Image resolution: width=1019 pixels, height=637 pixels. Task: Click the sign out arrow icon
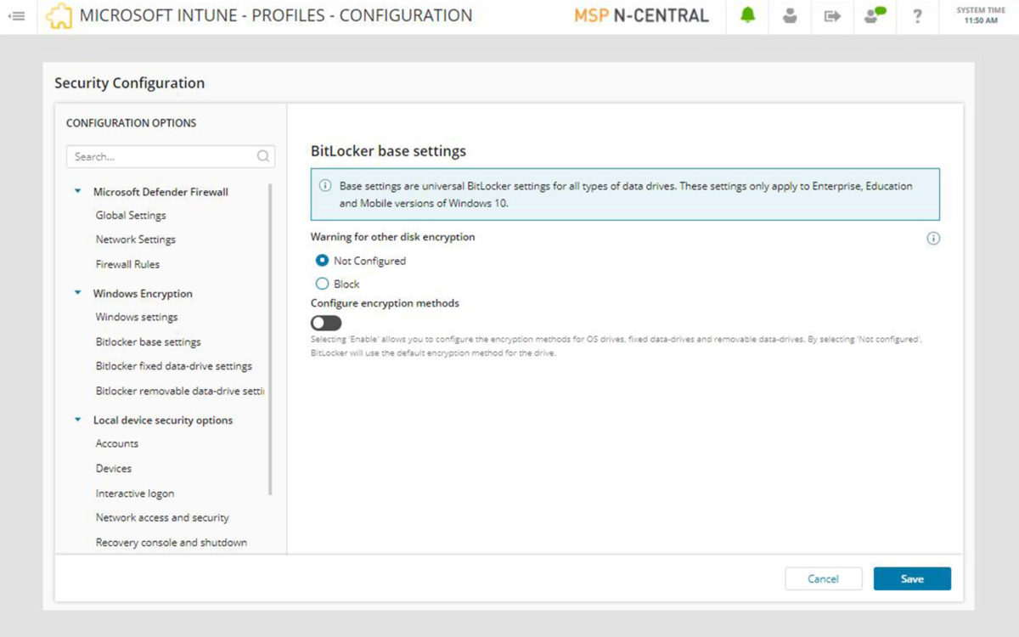pyautogui.click(x=832, y=16)
